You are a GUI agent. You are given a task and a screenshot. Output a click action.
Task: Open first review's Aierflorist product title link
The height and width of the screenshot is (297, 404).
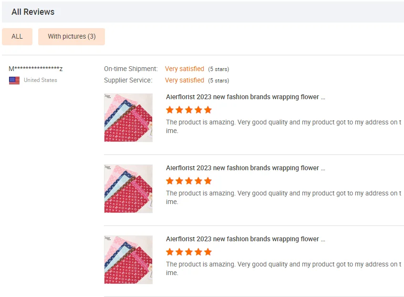coord(245,97)
